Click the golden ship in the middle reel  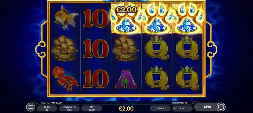(126, 48)
